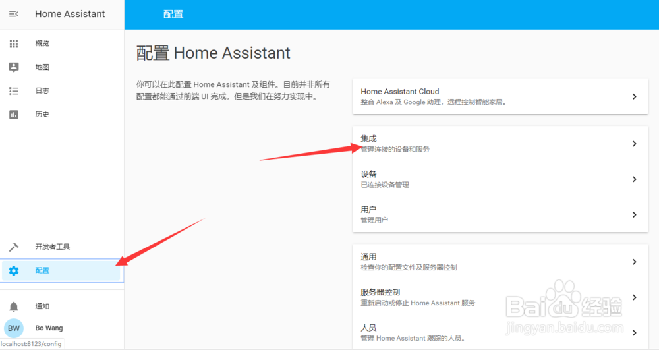Viewport: 659px width, 350px height.
Task: Expand the 服务器控制 row chevron
Action: pos(634,297)
